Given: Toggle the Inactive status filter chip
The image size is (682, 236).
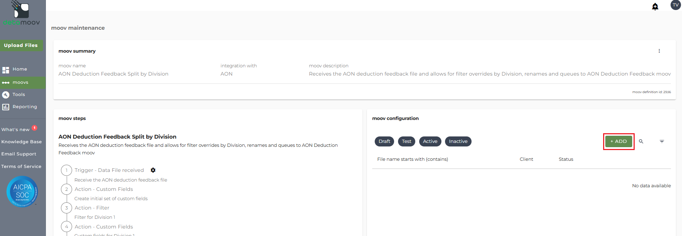Looking at the screenshot, I should (x=458, y=141).
